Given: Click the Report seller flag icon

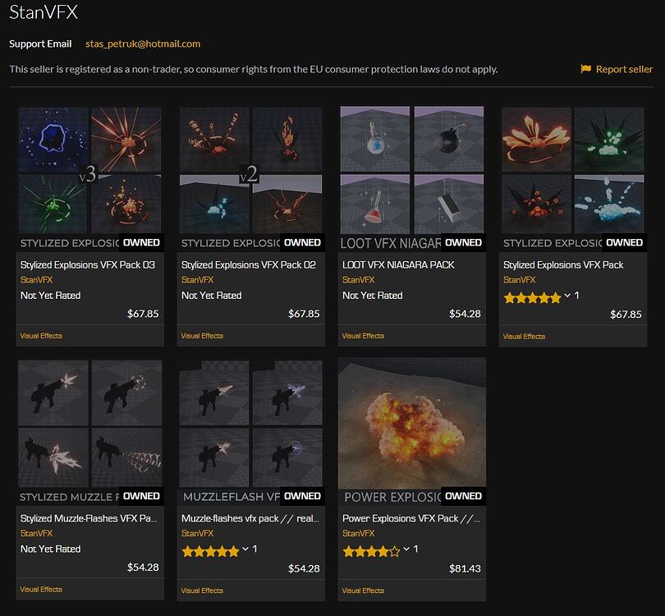Looking at the screenshot, I should (585, 69).
